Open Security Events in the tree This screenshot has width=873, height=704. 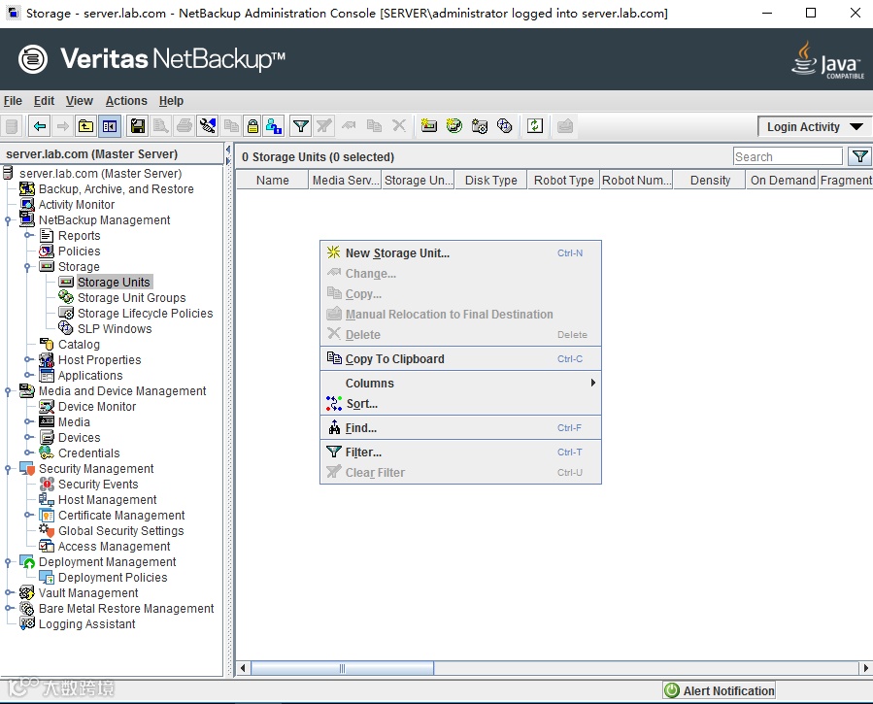tap(98, 485)
